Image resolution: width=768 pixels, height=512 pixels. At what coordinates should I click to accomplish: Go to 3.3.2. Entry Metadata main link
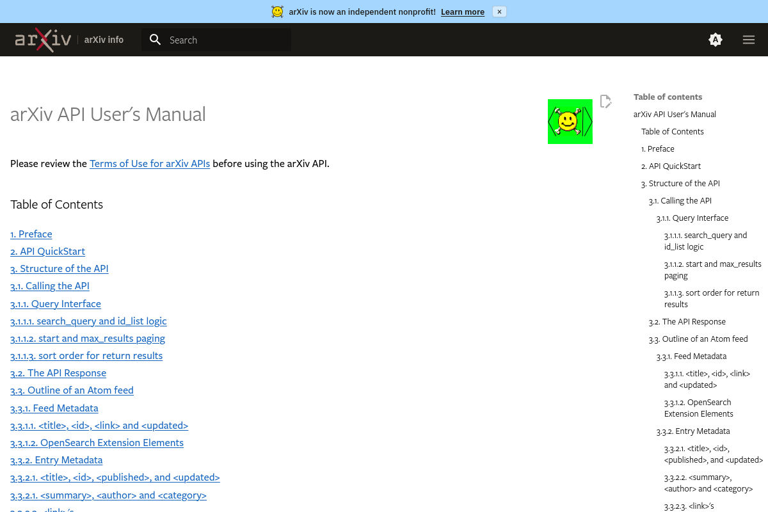[x=56, y=460]
